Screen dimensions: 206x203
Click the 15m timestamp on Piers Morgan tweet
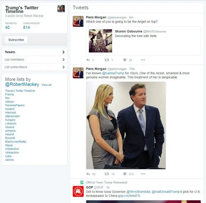132,69
